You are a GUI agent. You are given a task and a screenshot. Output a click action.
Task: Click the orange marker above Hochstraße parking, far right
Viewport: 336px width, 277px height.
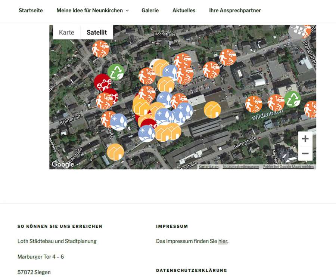(227, 57)
